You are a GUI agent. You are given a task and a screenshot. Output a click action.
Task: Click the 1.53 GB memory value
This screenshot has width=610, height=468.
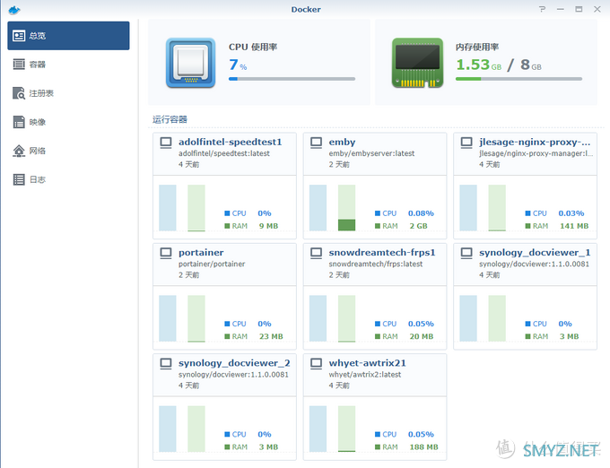click(x=478, y=65)
